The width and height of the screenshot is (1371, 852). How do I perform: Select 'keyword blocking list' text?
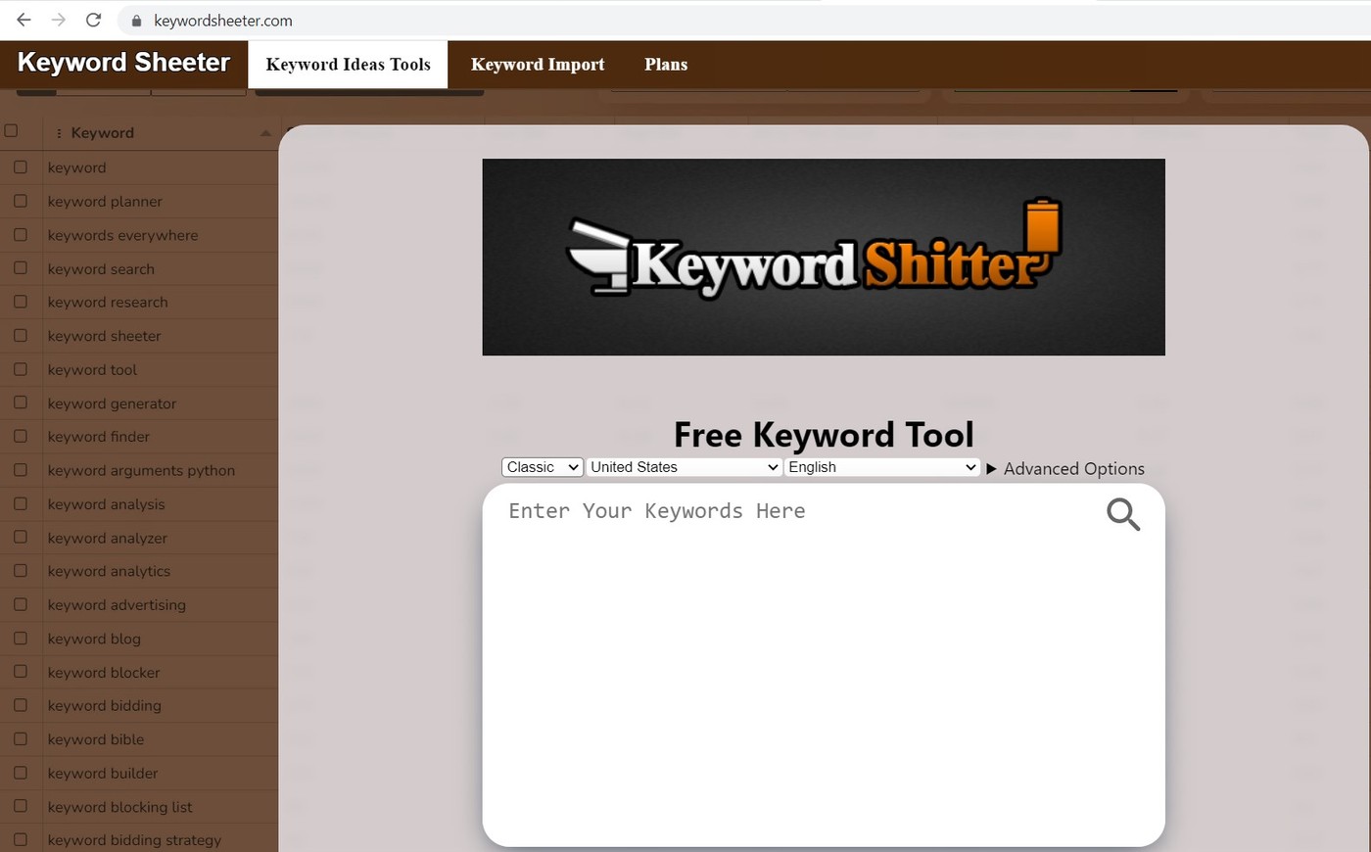click(119, 807)
